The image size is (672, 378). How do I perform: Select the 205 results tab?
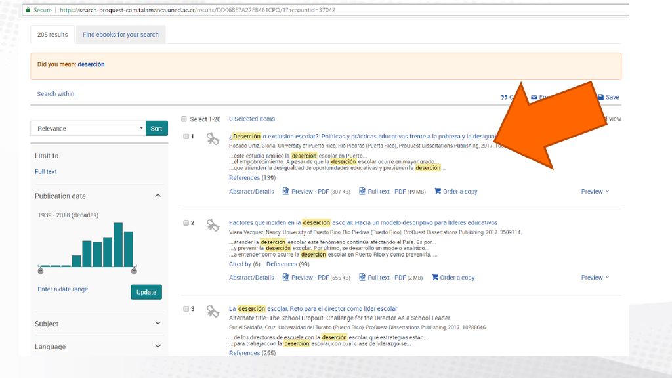coord(52,35)
